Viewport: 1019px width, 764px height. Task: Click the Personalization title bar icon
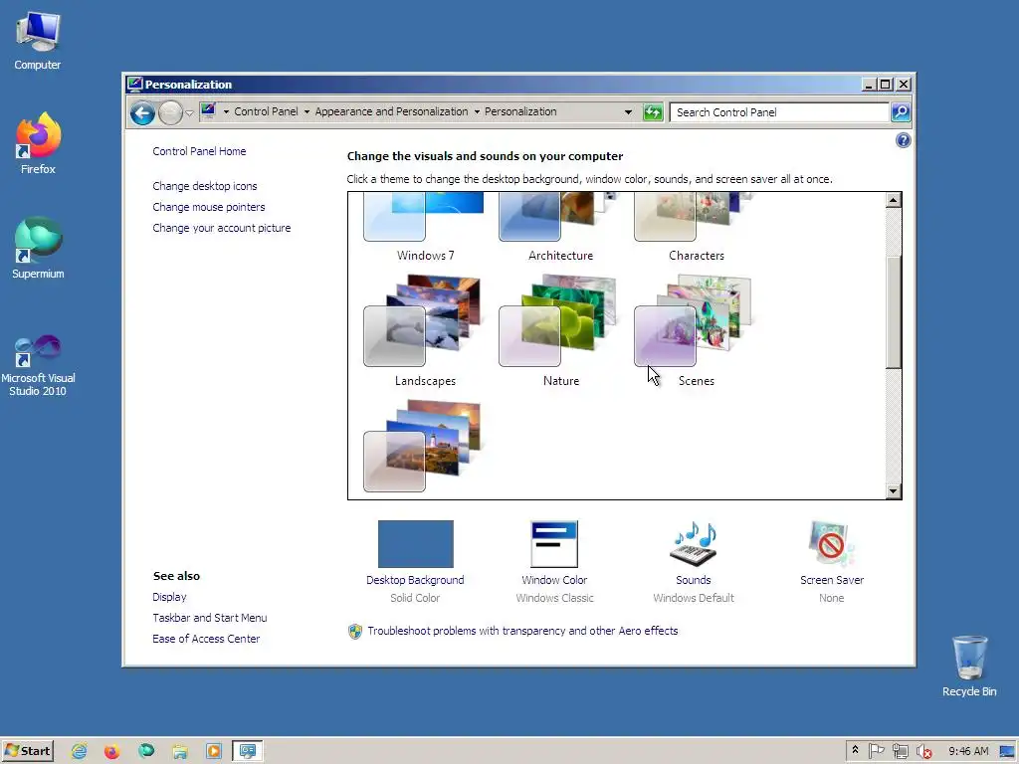click(134, 84)
